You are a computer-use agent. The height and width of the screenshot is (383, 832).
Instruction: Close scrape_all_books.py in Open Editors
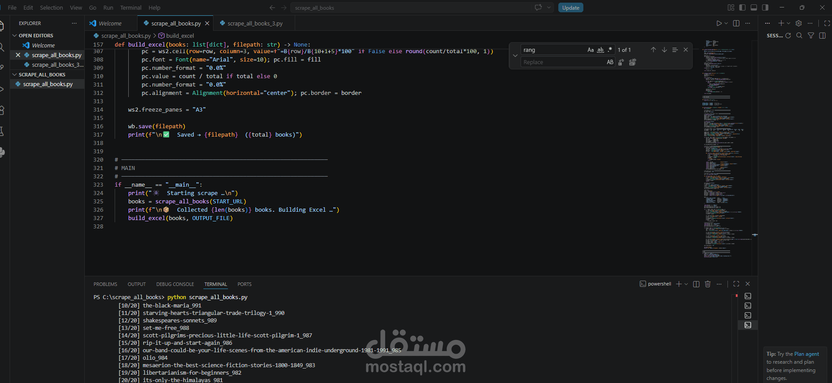click(x=18, y=55)
